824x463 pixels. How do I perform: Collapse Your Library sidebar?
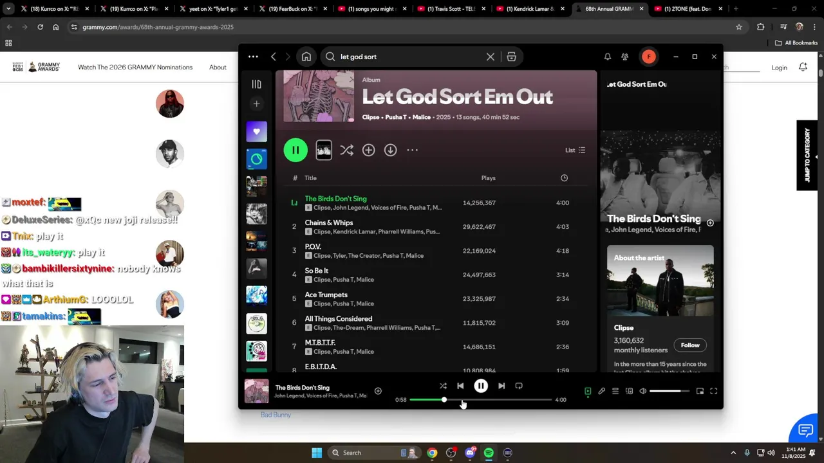click(256, 84)
